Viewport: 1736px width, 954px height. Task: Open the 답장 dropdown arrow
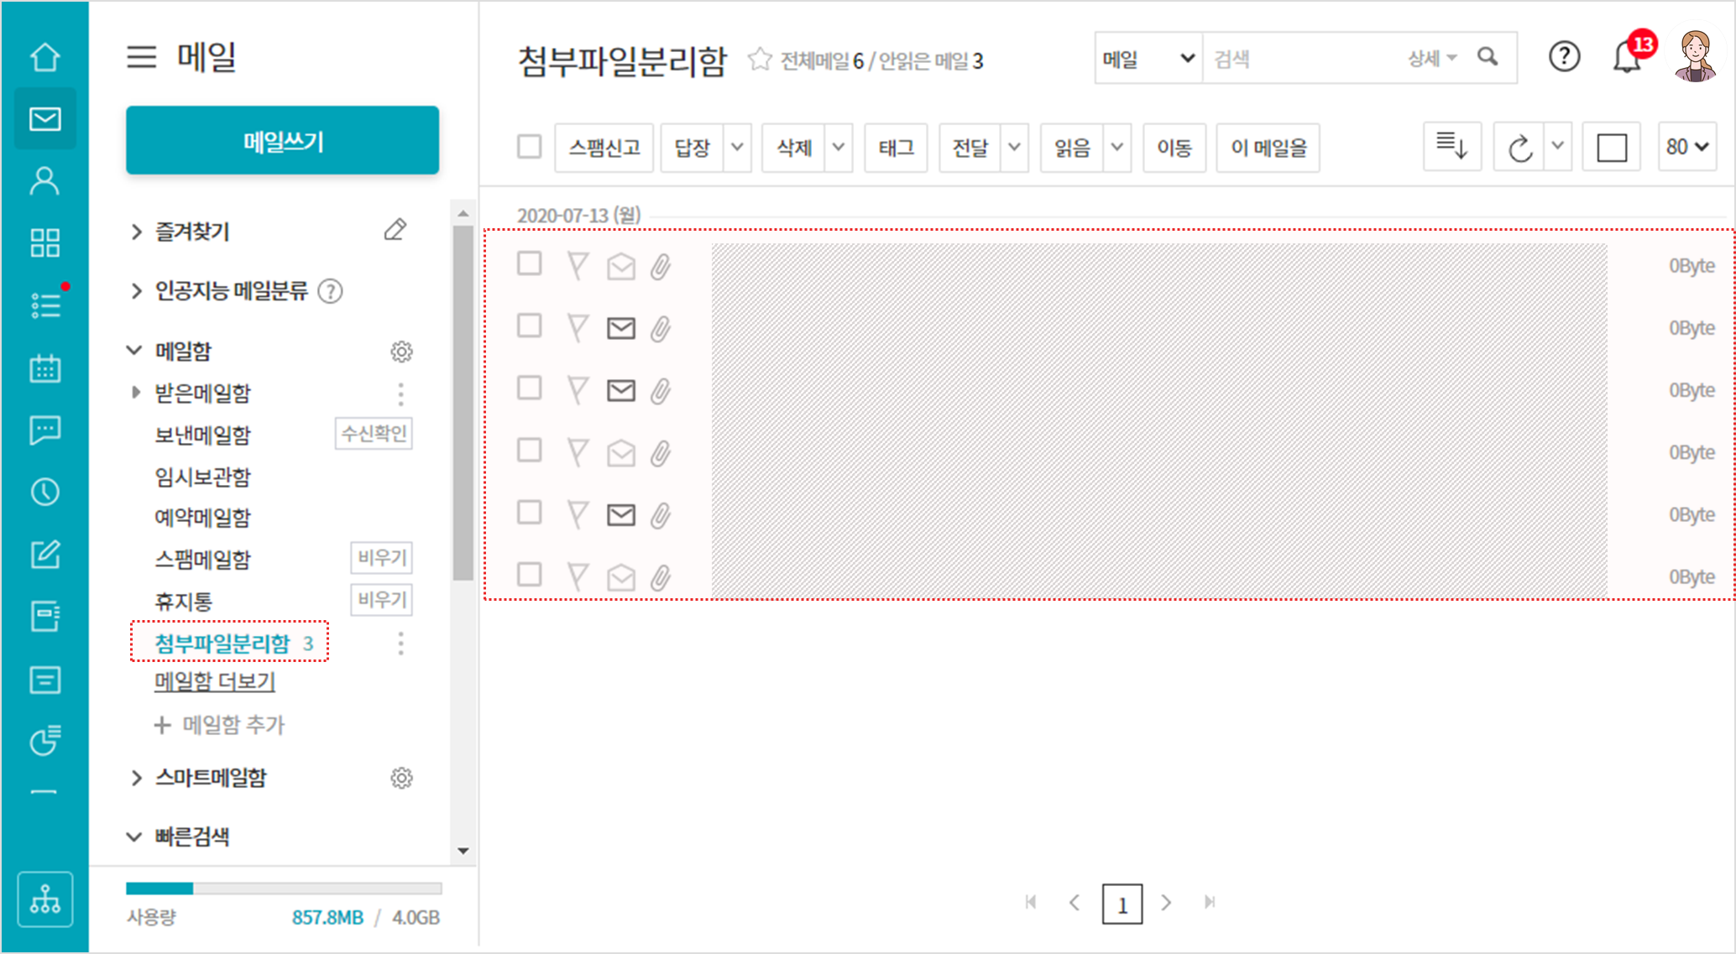(x=736, y=148)
